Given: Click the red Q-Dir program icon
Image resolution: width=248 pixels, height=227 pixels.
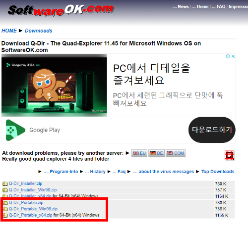Looking at the screenshot, I should (x=229, y=155).
